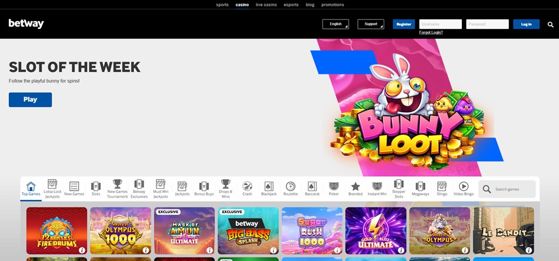559x261 pixels.
Task: Open the blog page
Action: click(x=310, y=5)
